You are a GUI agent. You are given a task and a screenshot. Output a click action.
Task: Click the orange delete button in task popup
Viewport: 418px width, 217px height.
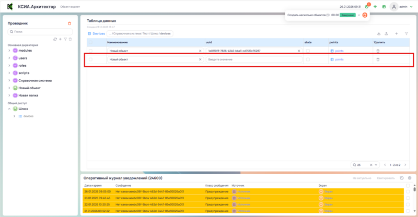[365, 15]
